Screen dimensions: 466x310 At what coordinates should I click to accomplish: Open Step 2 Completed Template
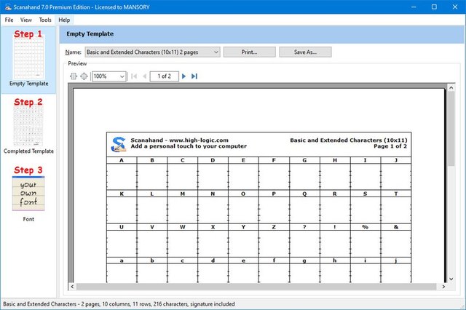(28, 126)
